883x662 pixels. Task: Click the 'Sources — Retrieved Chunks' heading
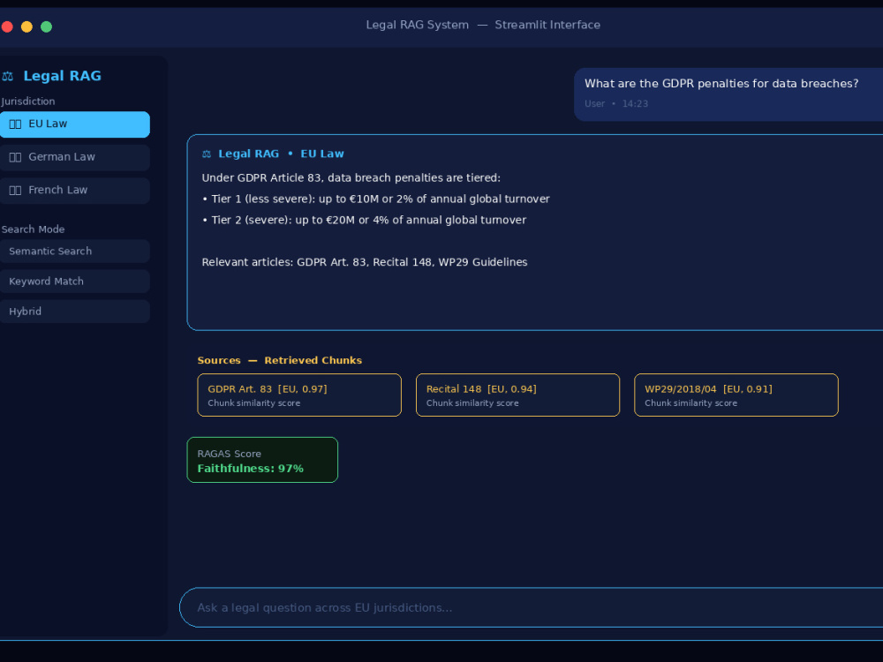point(279,360)
